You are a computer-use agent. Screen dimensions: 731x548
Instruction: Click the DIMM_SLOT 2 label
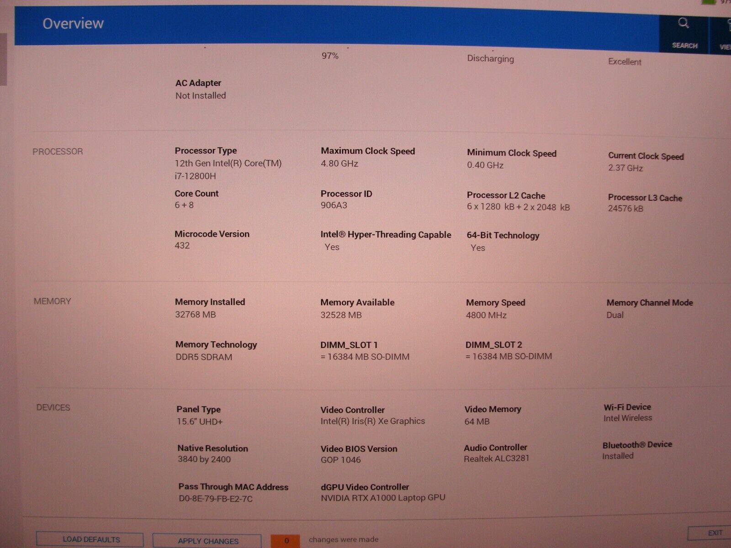(494, 345)
